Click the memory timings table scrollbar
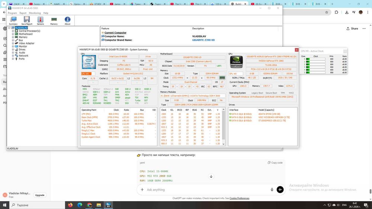The width and height of the screenshot is (372, 209). [x=223, y=127]
